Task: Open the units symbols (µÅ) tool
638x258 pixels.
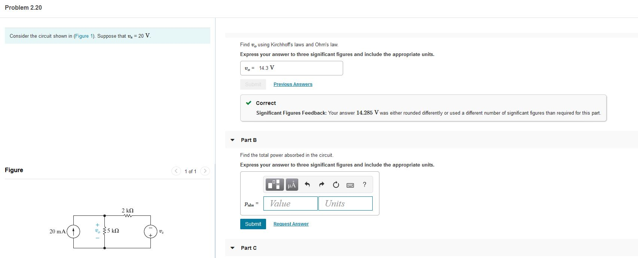Action: click(292, 184)
